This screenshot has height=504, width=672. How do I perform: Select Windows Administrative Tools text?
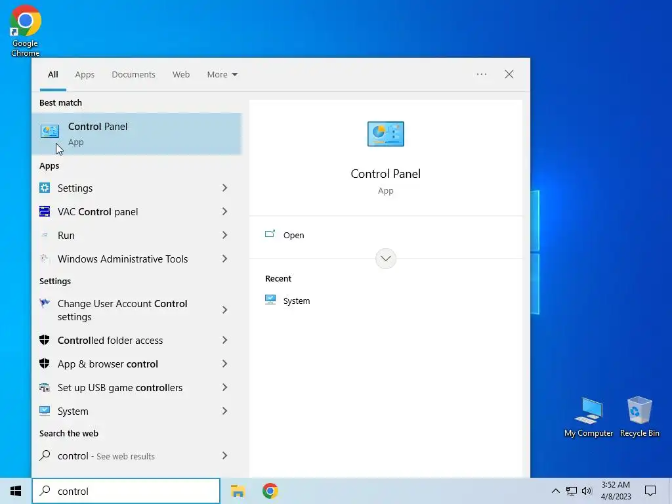123,259
